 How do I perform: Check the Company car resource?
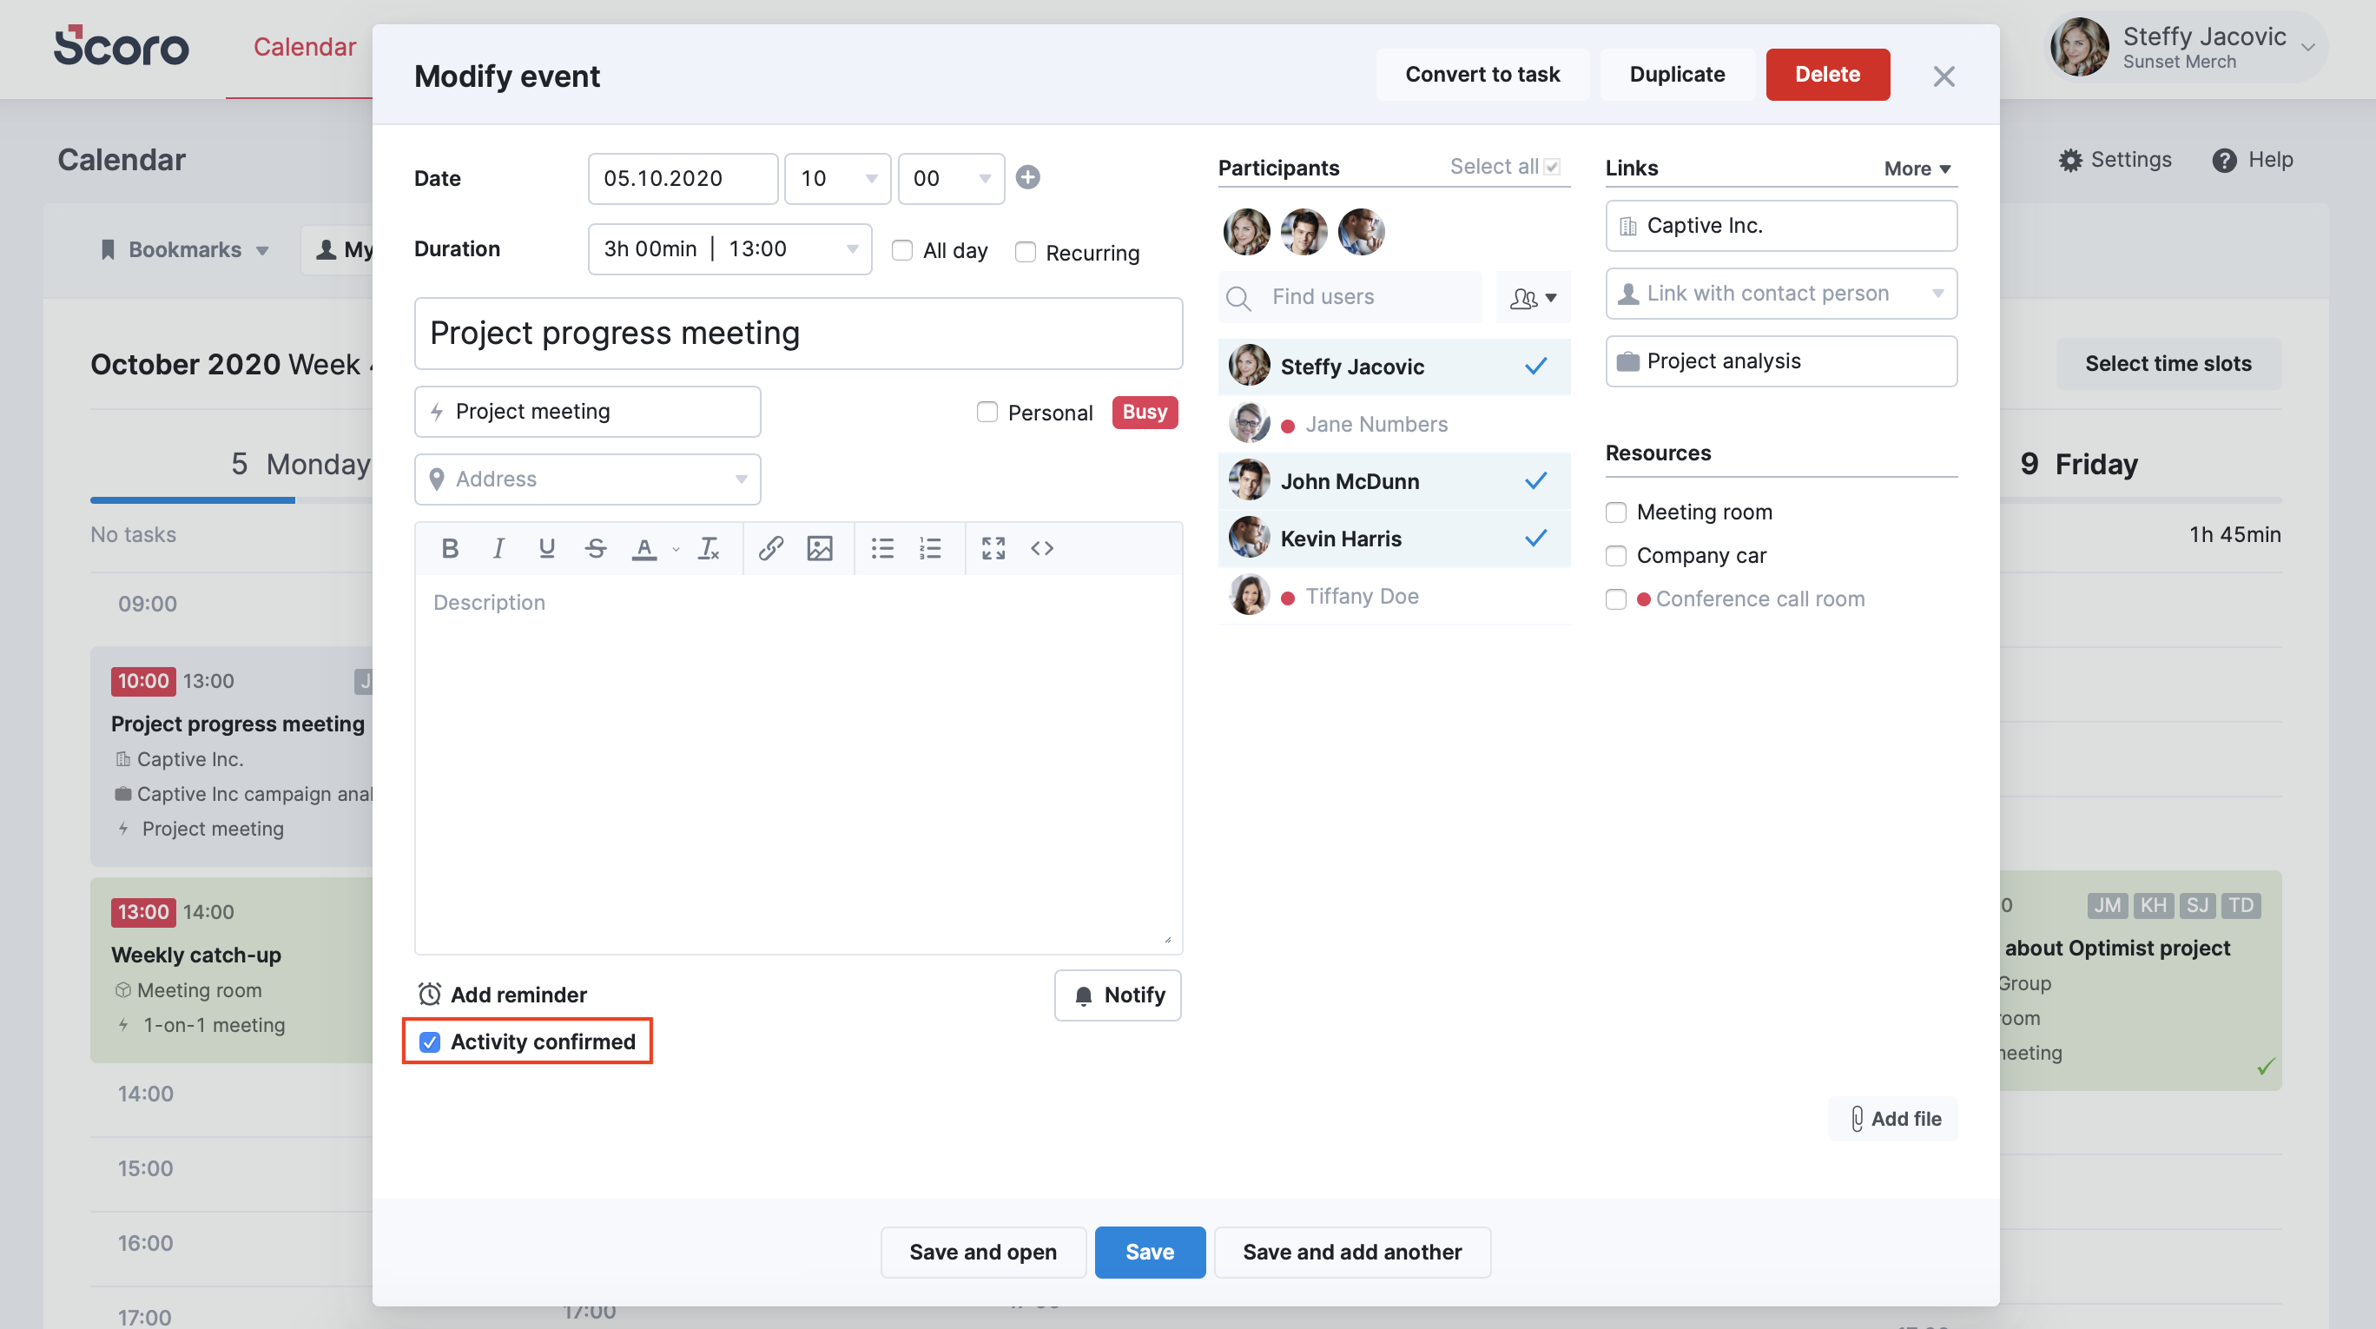tap(1615, 555)
